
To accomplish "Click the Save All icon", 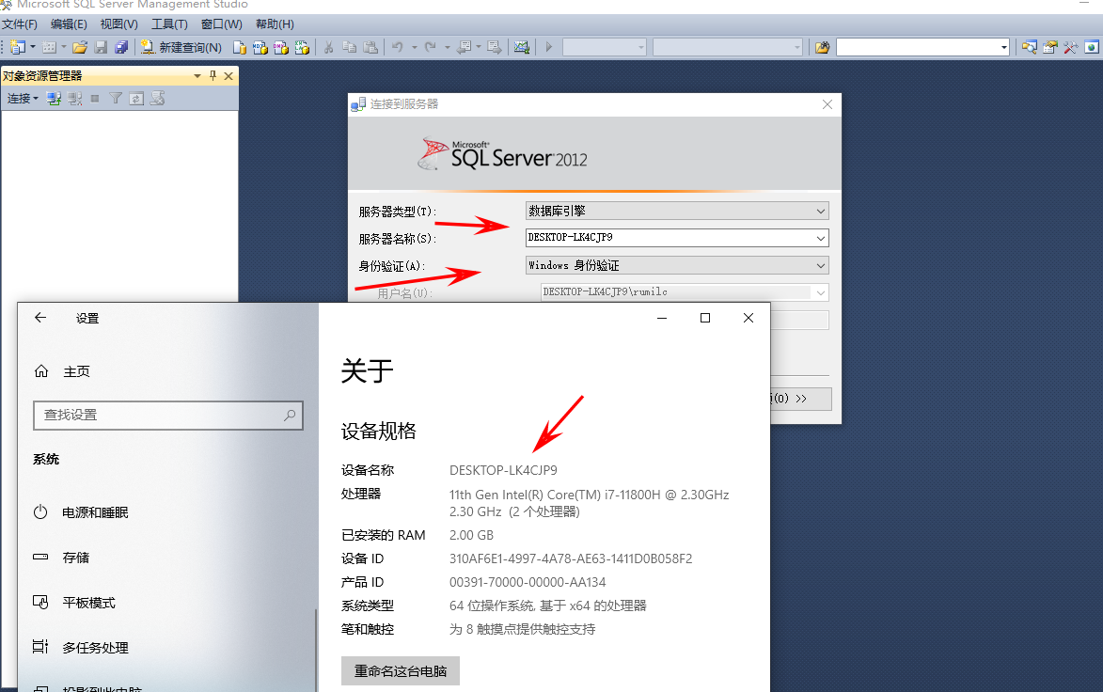I will [x=121, y=47].
